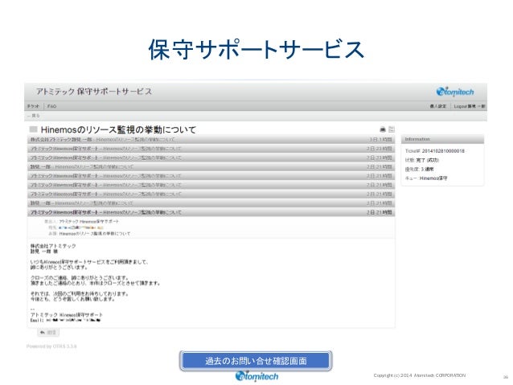513x385 pixels.
Task: Click the Information panel header
Action: point(442,139)
